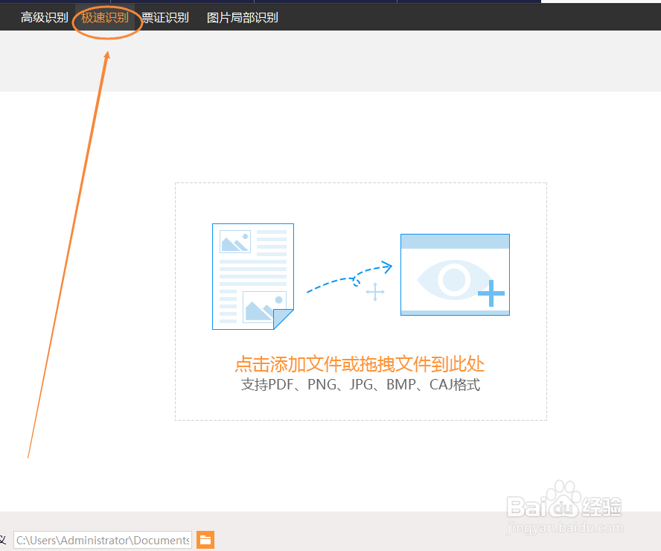
Task: Click the gray move crosshair icon
Action: pos(375,293)
